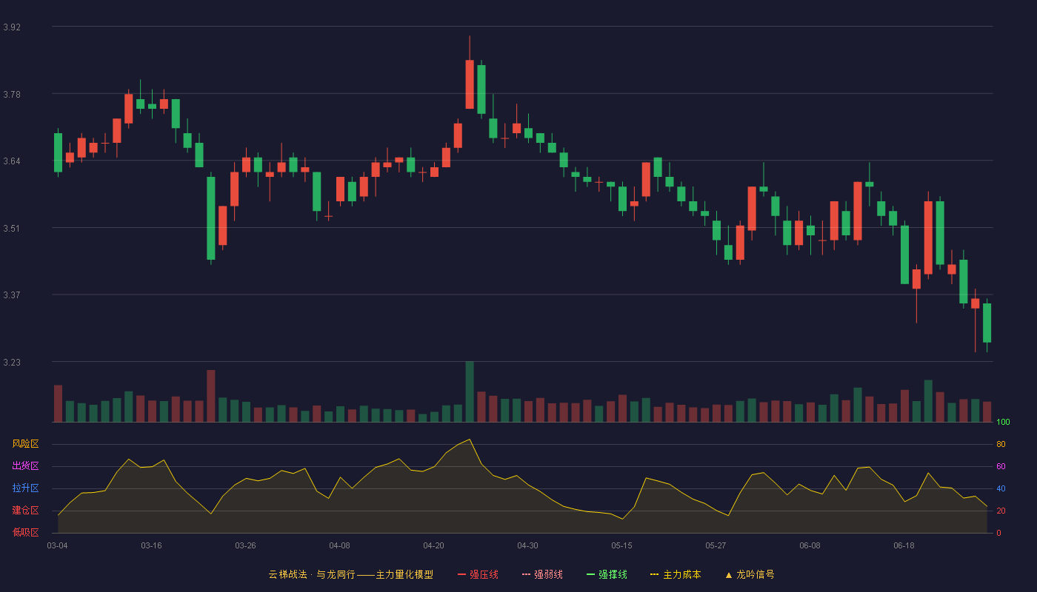Screen dimensions: 1037x592
Task: Select the red candle peaking near 3.92
Action: pyautogui.click(x=470, y=84)
